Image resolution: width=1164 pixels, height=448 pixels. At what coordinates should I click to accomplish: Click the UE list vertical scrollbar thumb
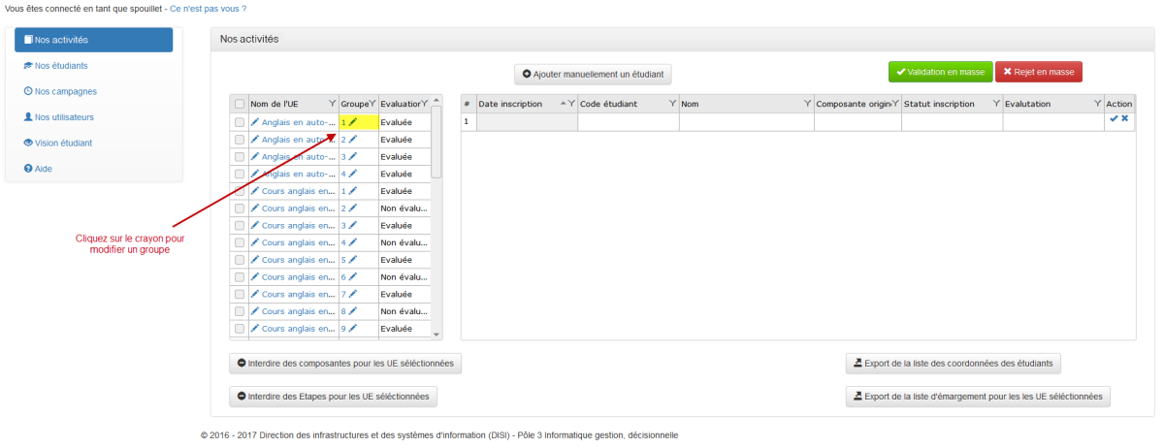coord(436,141)
